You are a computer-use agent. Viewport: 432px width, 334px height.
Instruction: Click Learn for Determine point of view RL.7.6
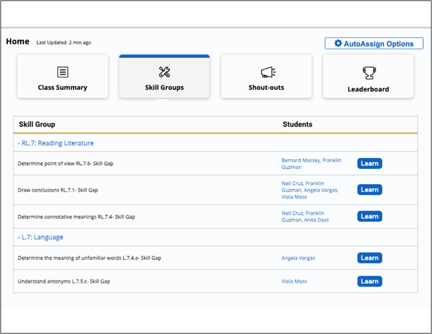[369, 163]
